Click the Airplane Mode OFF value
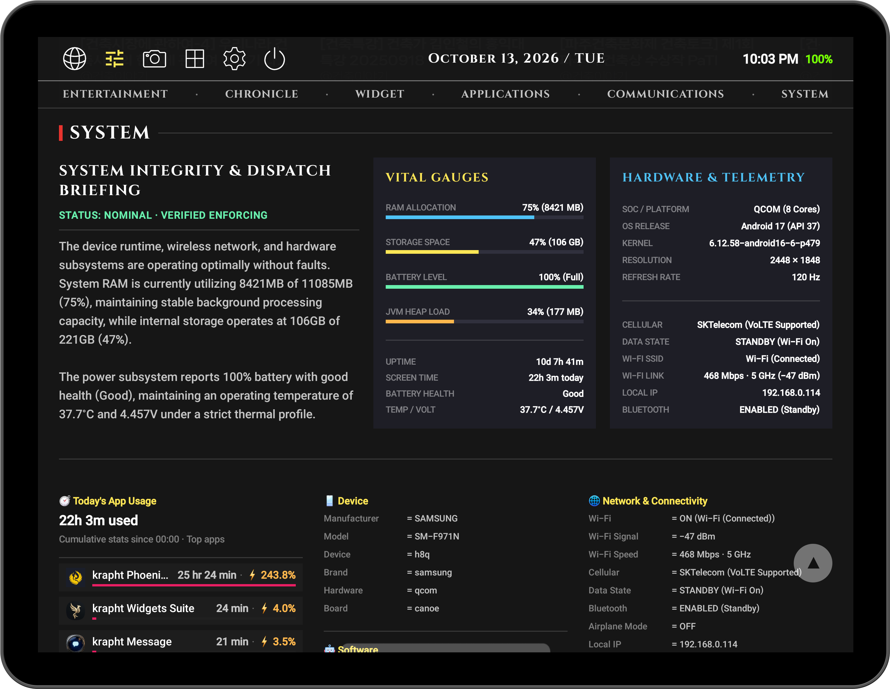This screenshot has width=890, height=689. 687,626
